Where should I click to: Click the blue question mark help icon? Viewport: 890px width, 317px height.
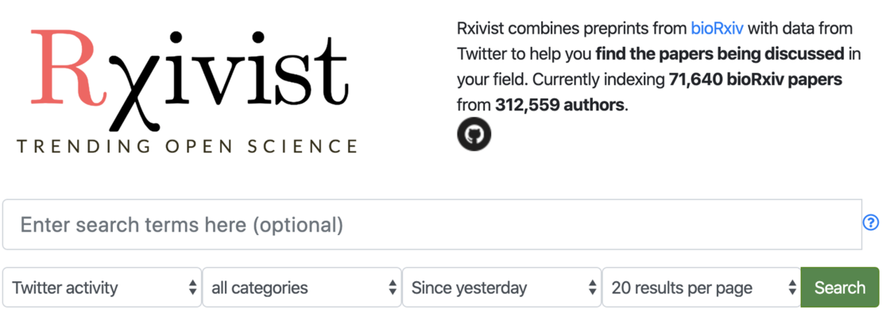871,223
